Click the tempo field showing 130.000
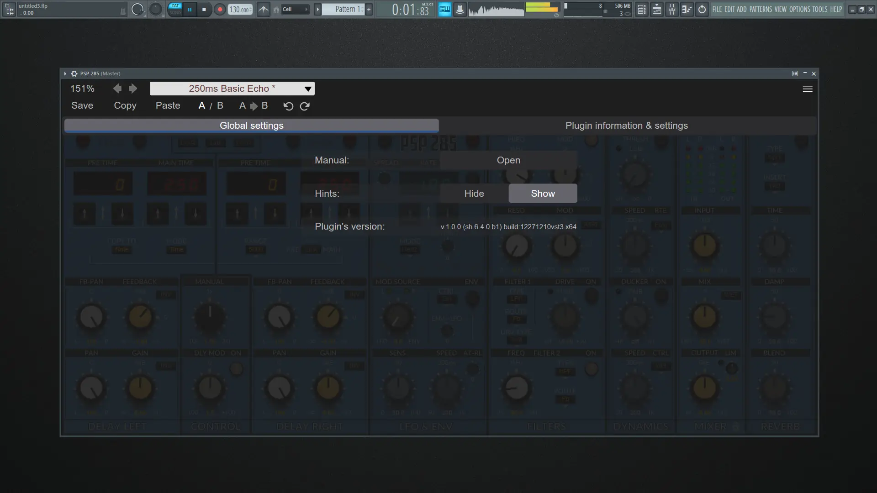The width and height of the screenshot is (877, 493). click(x=239, y=10)
